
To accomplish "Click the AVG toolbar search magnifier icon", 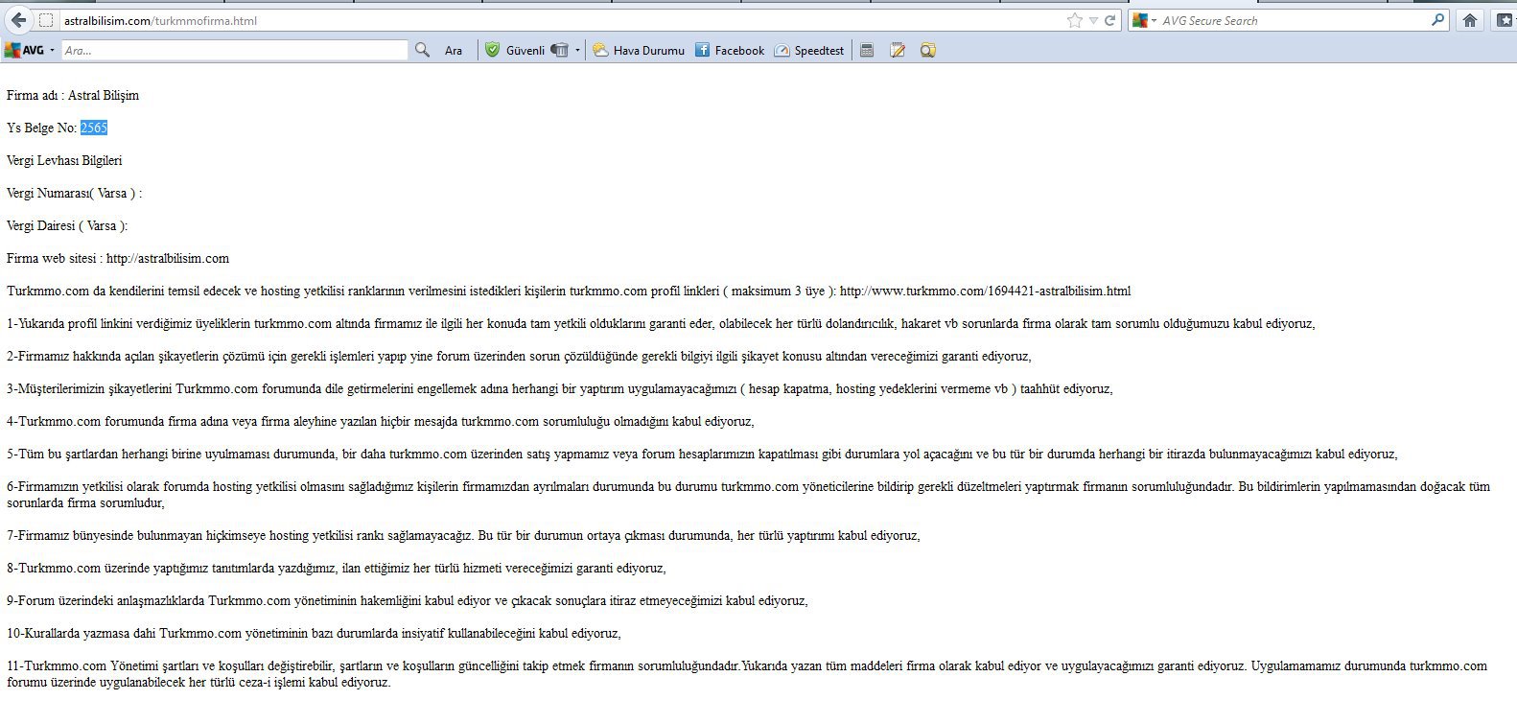I will [422, 50].
